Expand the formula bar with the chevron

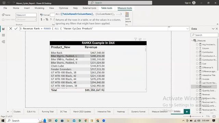(x=187, y=29)
